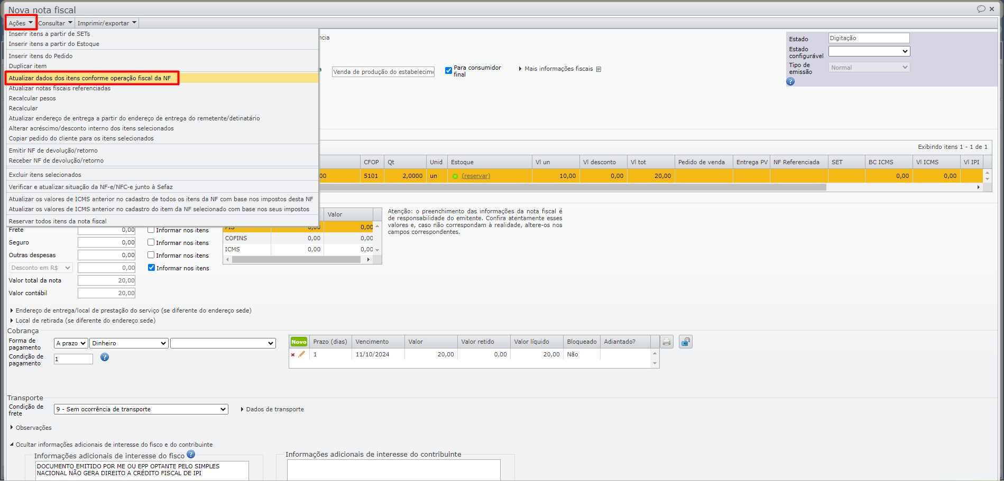Click the Estado field showing Digitação

869,38
